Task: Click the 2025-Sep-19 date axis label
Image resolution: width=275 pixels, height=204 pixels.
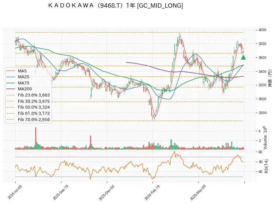Action: pos(60,192)
